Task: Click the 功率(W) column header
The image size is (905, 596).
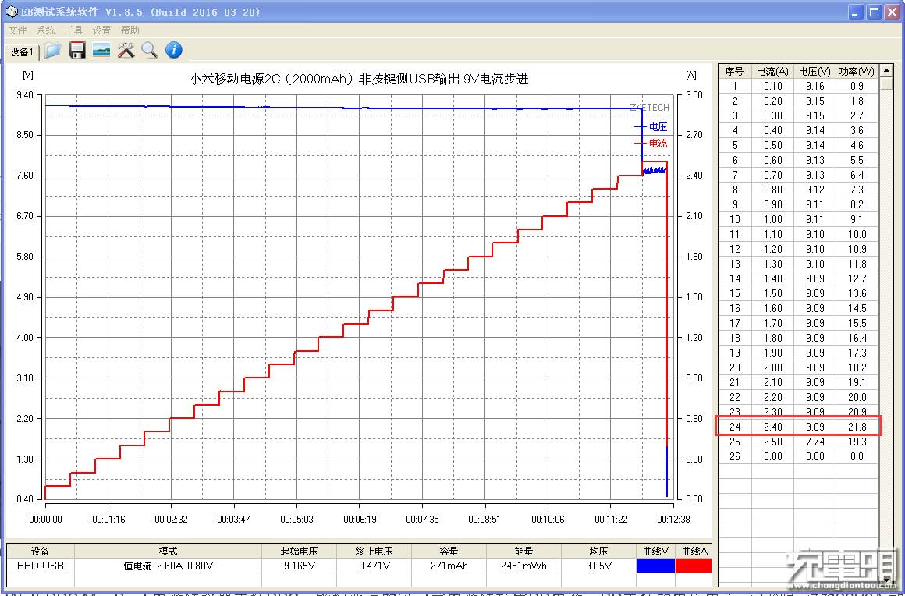Action: (857, 72)
